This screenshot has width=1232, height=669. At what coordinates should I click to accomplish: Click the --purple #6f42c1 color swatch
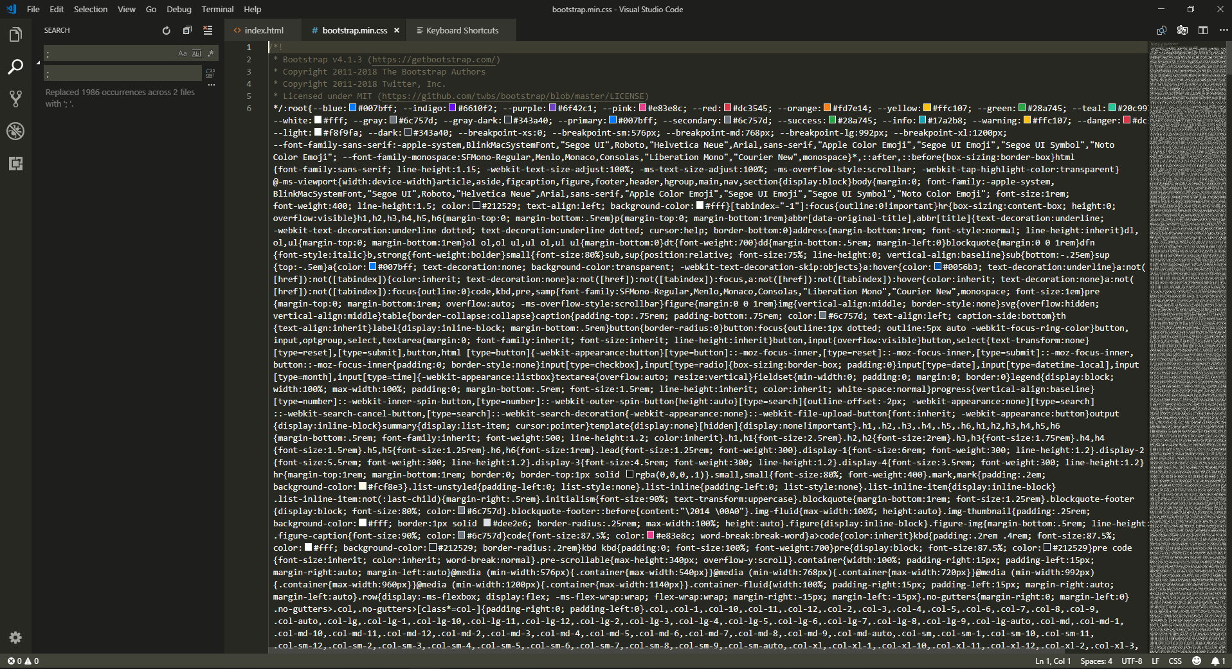tap(553, 108)
